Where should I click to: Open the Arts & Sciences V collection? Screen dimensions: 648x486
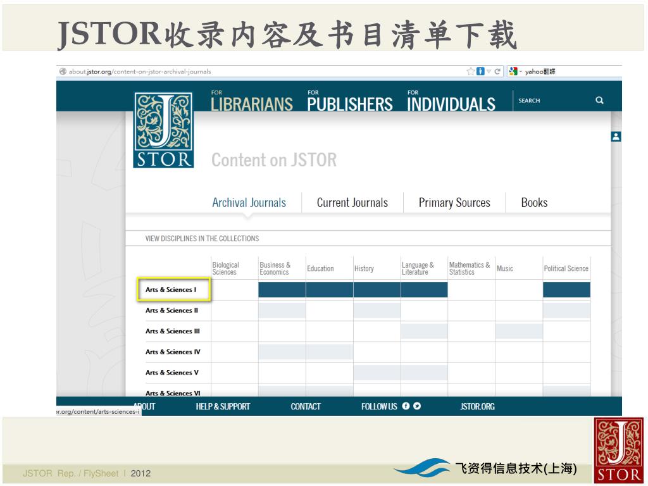coord(172,372)
